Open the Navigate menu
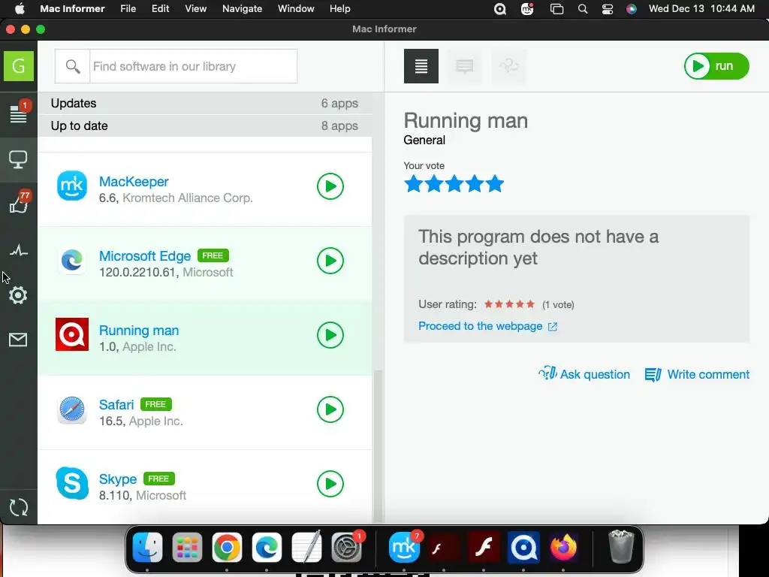This screenshot has height=577, width=769. pyautogui.click(x=243, y=9)
